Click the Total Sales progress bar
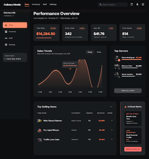 (x=46, y=38)
